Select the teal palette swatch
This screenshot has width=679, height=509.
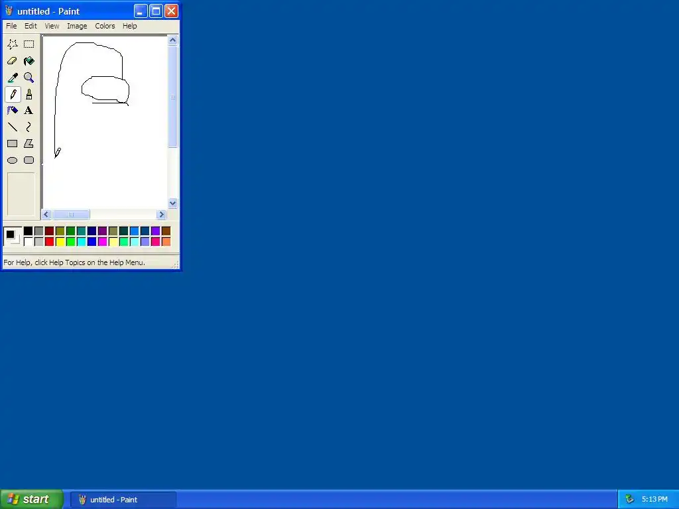[81, 231]
